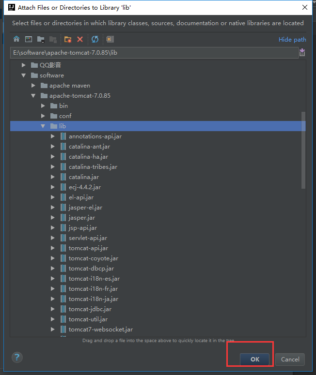Click the bin folder icon
This screenshot has height=375, width=316.
tap(54, 105)
